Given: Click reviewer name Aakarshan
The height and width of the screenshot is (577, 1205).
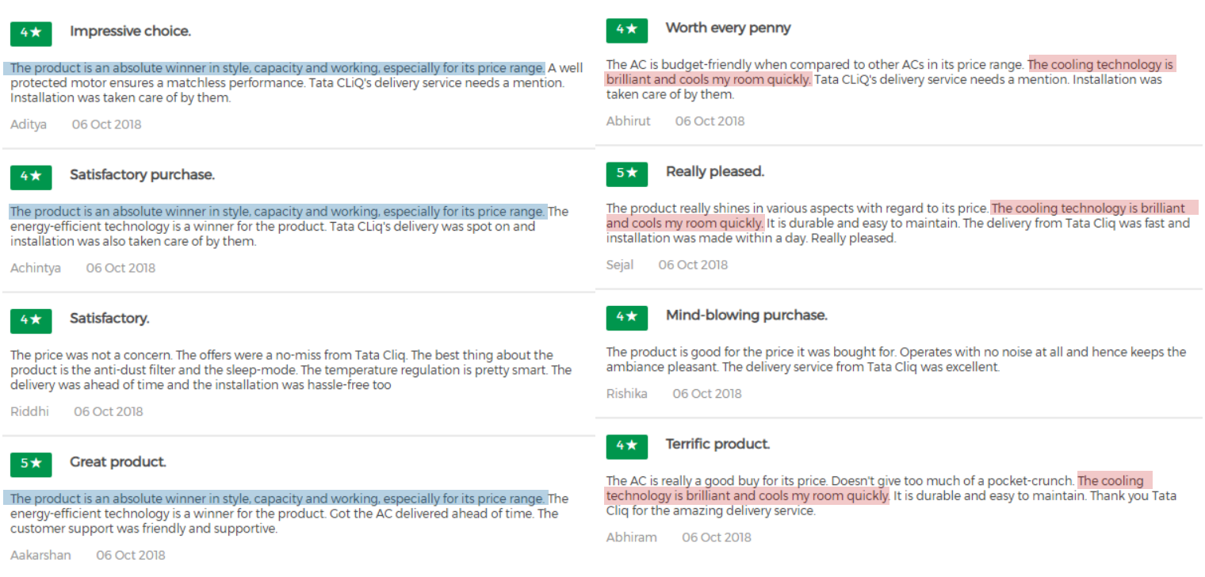Looking at the screenshot, I should (x=40, y=555).
